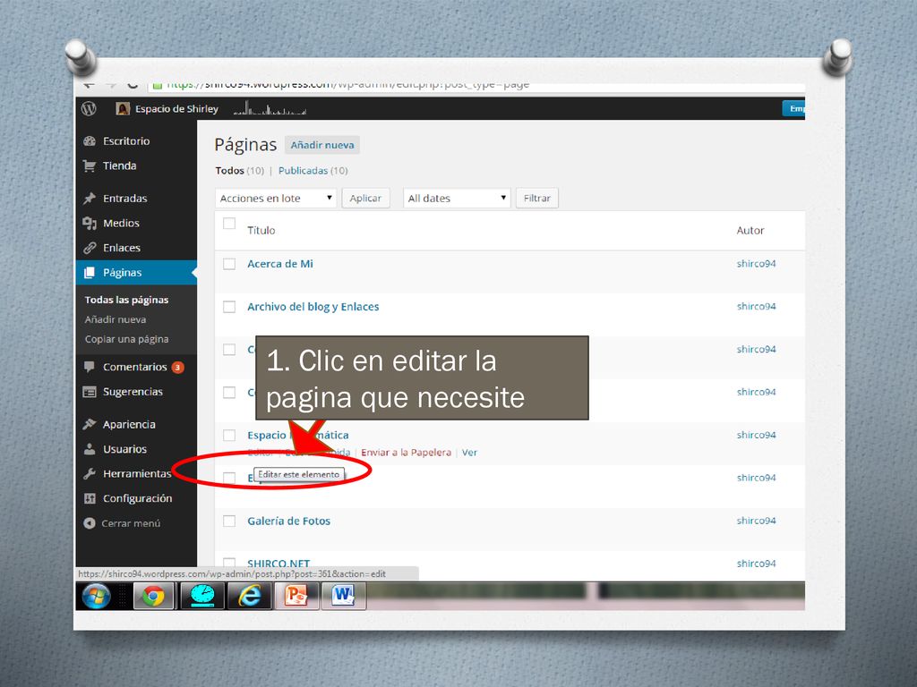The image size is (917, 687).
Task: Click the Autor column header
Action: pos(750,231)
